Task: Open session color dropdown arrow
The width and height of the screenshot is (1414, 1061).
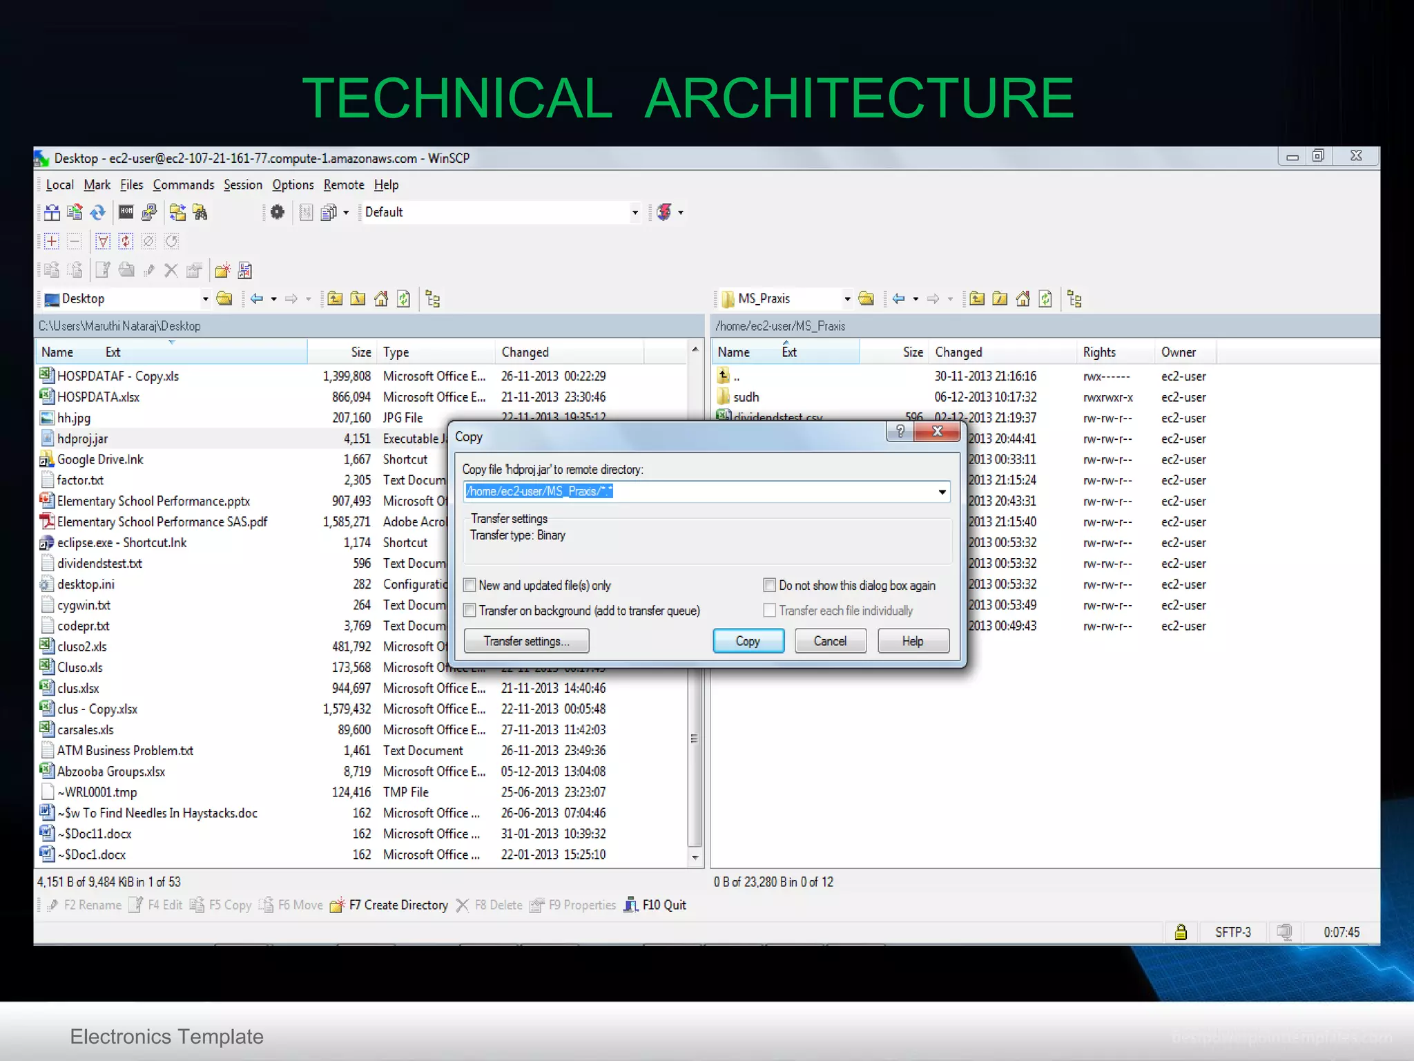Action: (681, 213)
